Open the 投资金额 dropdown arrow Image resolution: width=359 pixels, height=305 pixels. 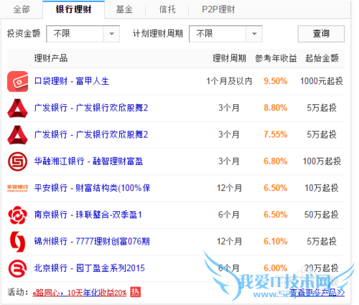pyautogui.click(x=111, y=34)
